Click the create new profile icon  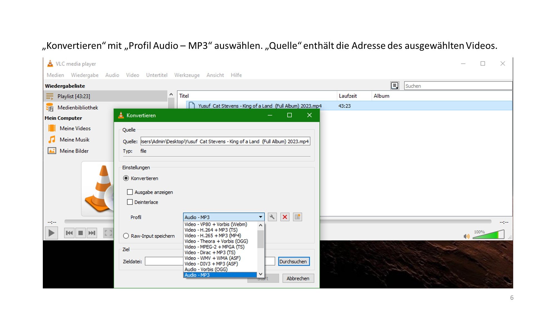coord(297,217)
